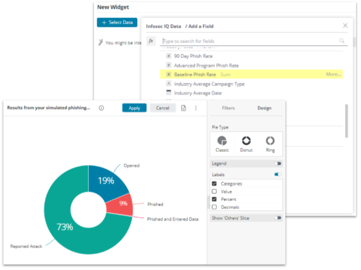The image size is (361, 270).
Task: Switch to the Design tab
Action: coord(264,108)
